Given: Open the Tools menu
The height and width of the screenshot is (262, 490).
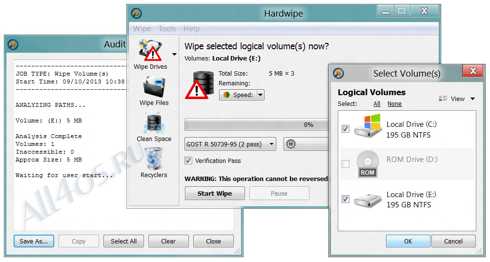Looking at the screenshot, I should (167, 29).
